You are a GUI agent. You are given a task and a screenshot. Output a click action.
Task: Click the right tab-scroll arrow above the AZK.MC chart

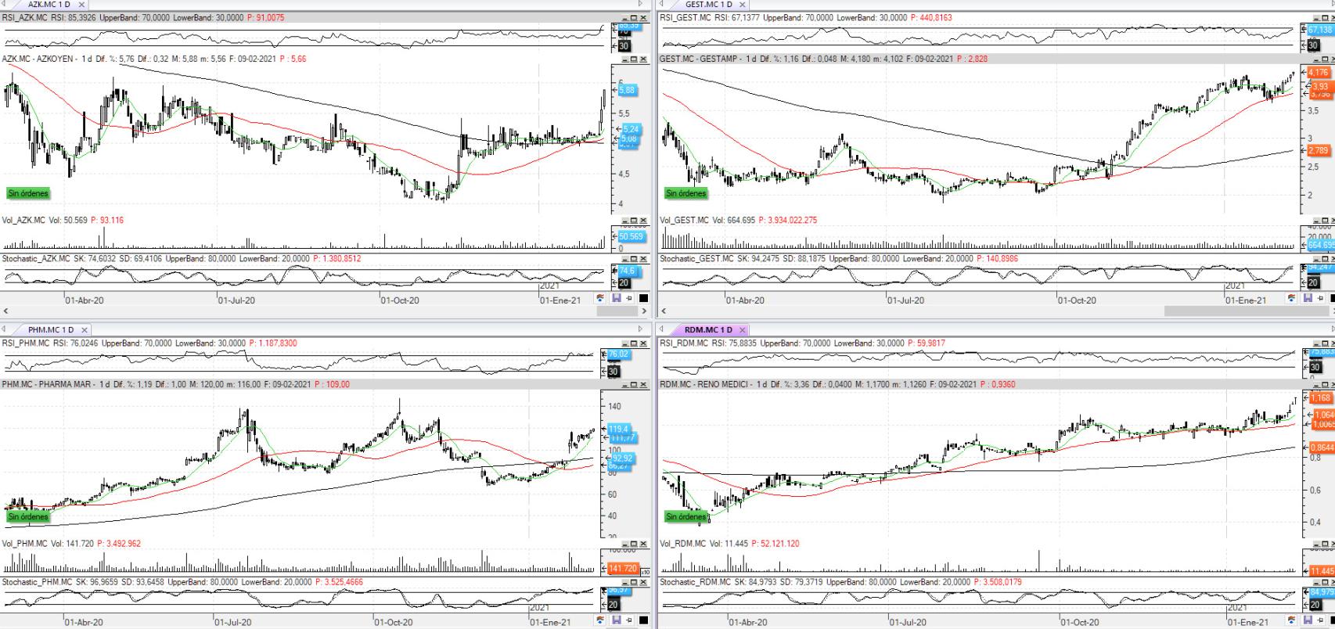pyautogui.click(x=641, y=4)
